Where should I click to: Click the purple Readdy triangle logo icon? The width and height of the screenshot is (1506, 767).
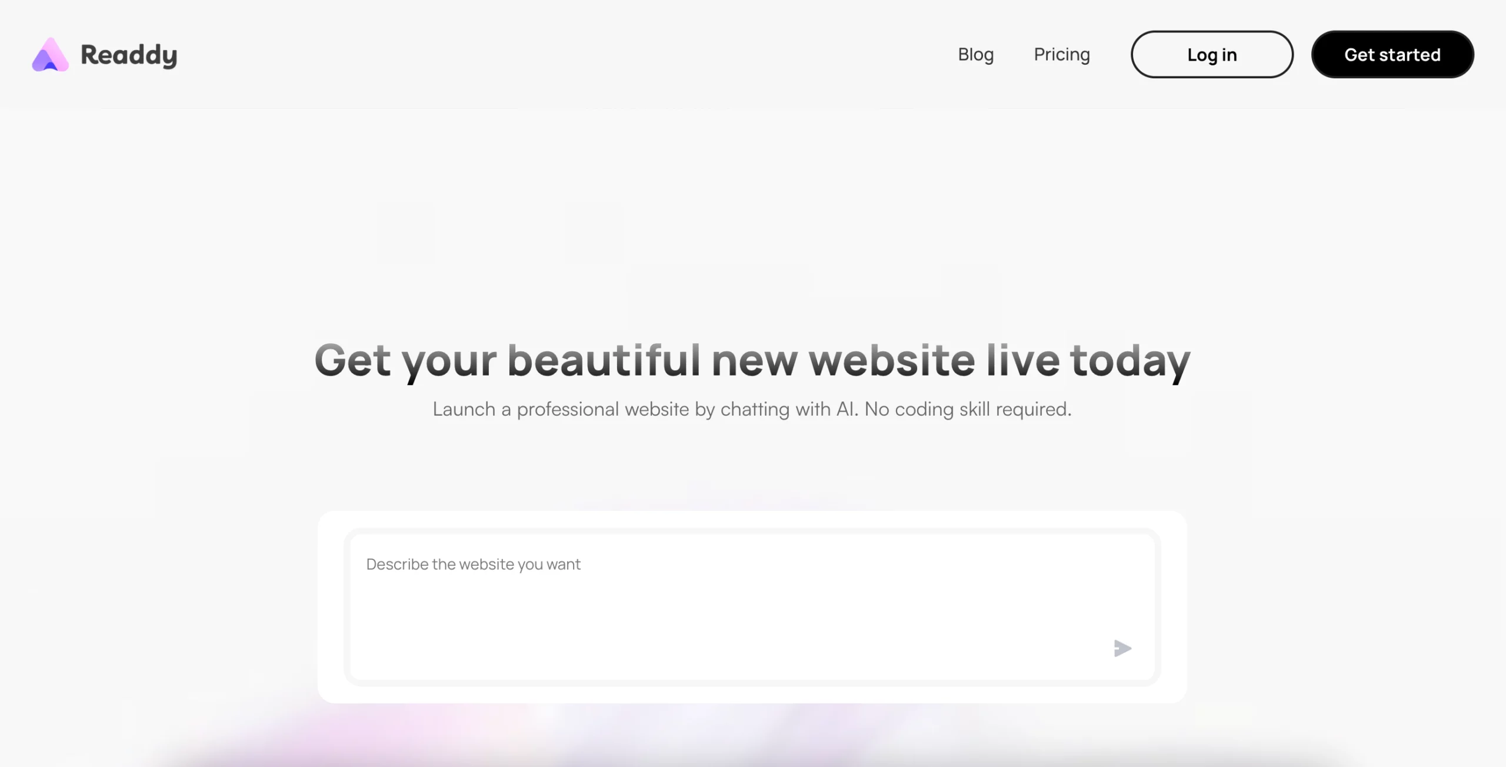point(50,55)
